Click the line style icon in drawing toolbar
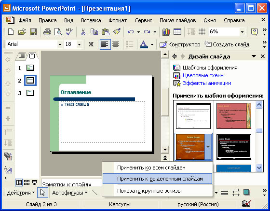Screen dimensions: 270x211 pyautogui.click(x=224, y=192)
